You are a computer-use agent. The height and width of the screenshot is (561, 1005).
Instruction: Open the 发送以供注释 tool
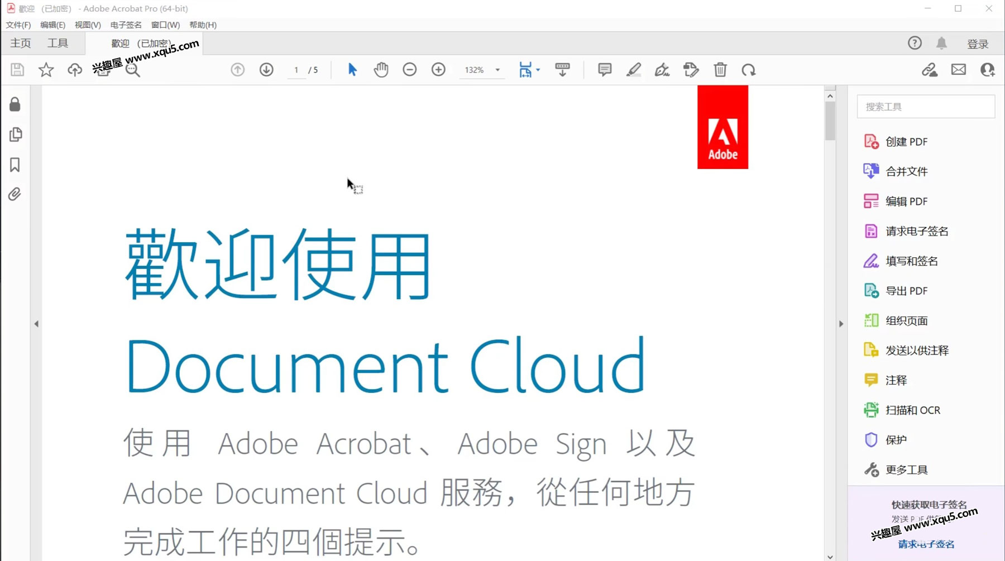tap(906, 351)
